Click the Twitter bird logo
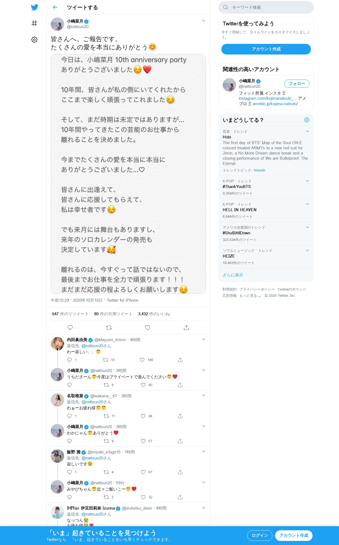Screen dimensions: 339x545 tap(34, 7)
